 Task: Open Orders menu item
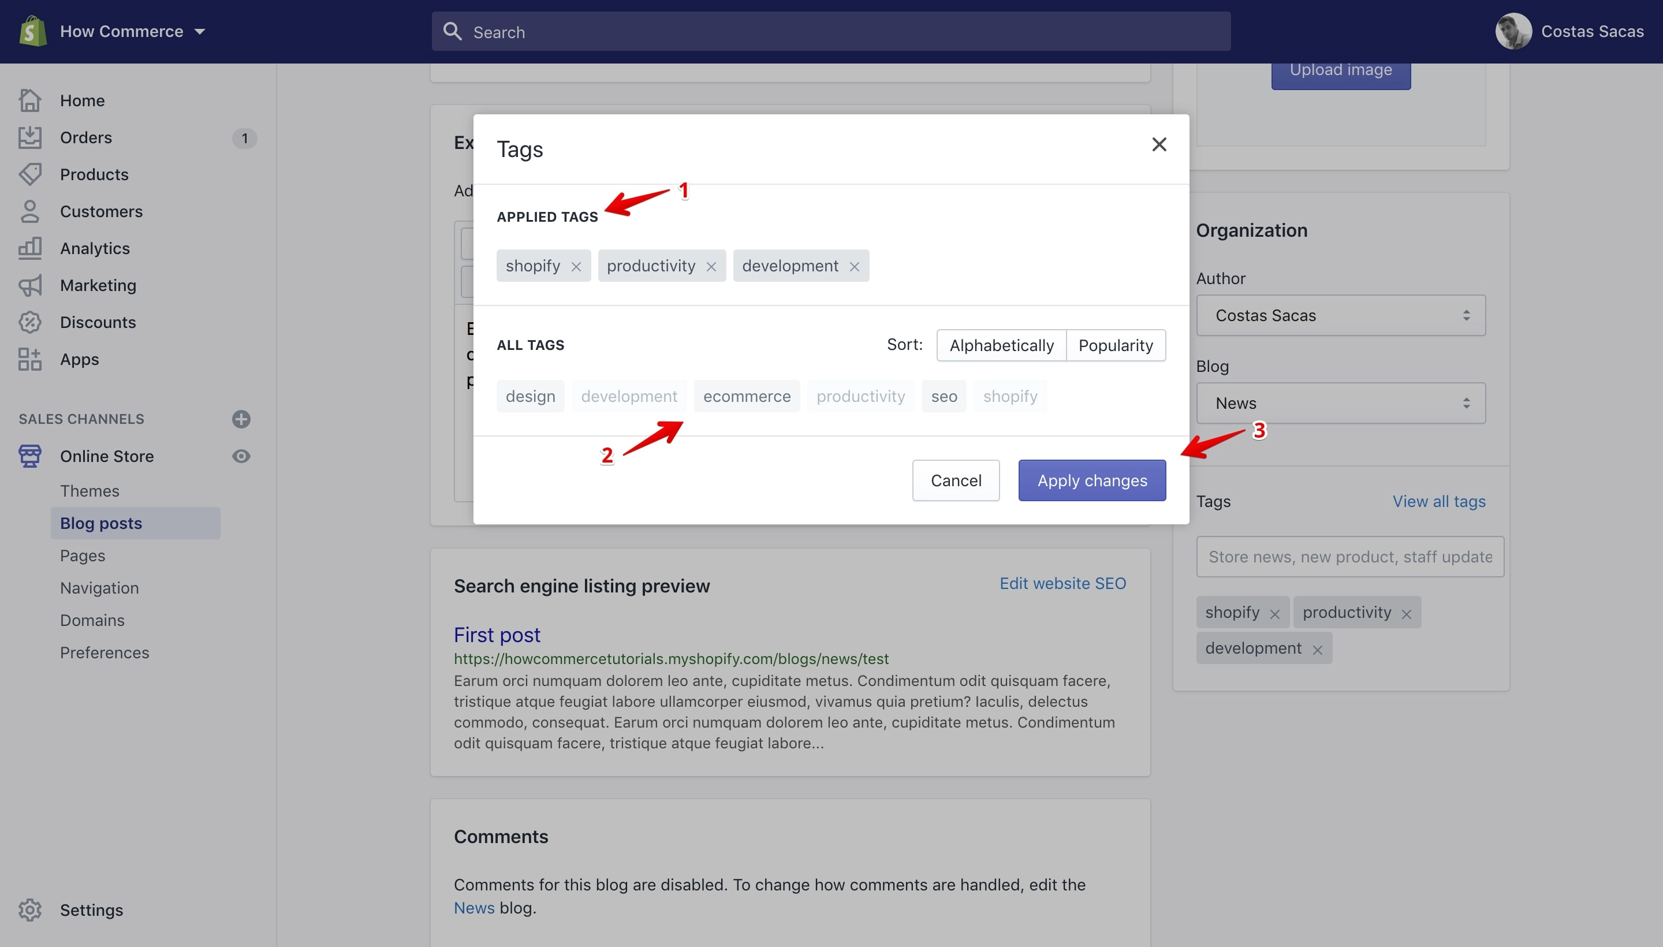pyautogui.click(x=86, y=137)
